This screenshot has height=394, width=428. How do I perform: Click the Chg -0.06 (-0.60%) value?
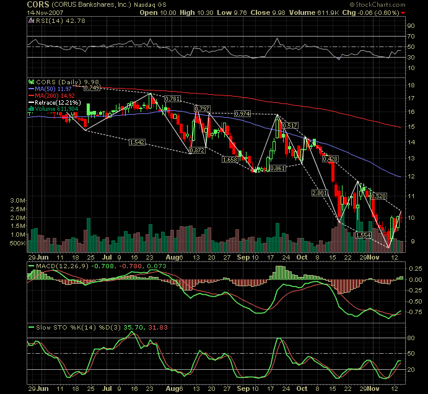click(370, 12)
